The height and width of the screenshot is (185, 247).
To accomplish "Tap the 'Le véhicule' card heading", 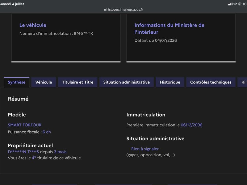I will click(33, 25).
